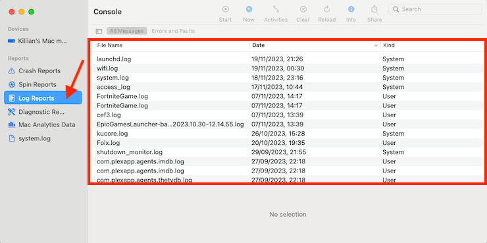This screenshot has height=243, width=487.
Task: Click the search field
Action: pos(435,9)
